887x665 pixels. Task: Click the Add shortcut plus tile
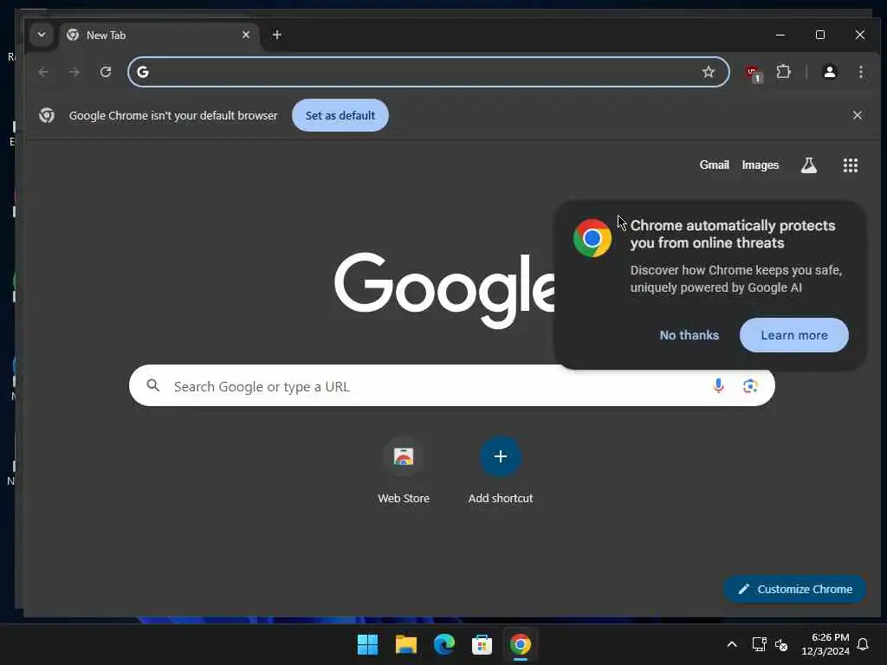point(500,470)
